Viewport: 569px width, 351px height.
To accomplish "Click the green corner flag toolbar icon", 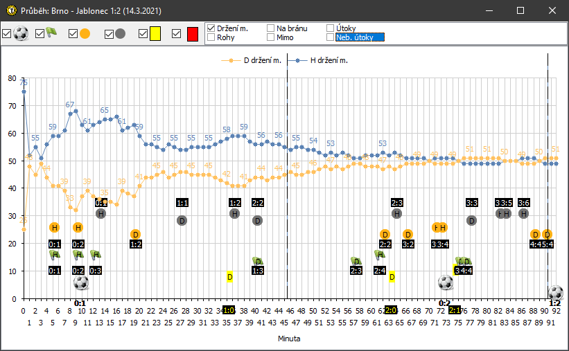I will [52, 33].
